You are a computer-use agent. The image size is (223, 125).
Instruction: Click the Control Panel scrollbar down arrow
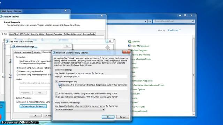(194, 115)
